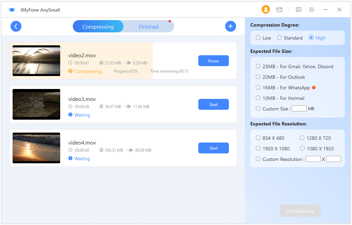This screenshot has width=352, height=225.
Task: Click the greyed Compressing button at bottom right
Action: (x=300, y=211)
